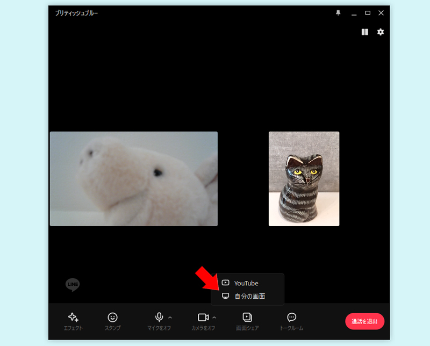The image size is (430, 346).
Task: Click the LINE watermark logo
Action: tap(72, 284)
